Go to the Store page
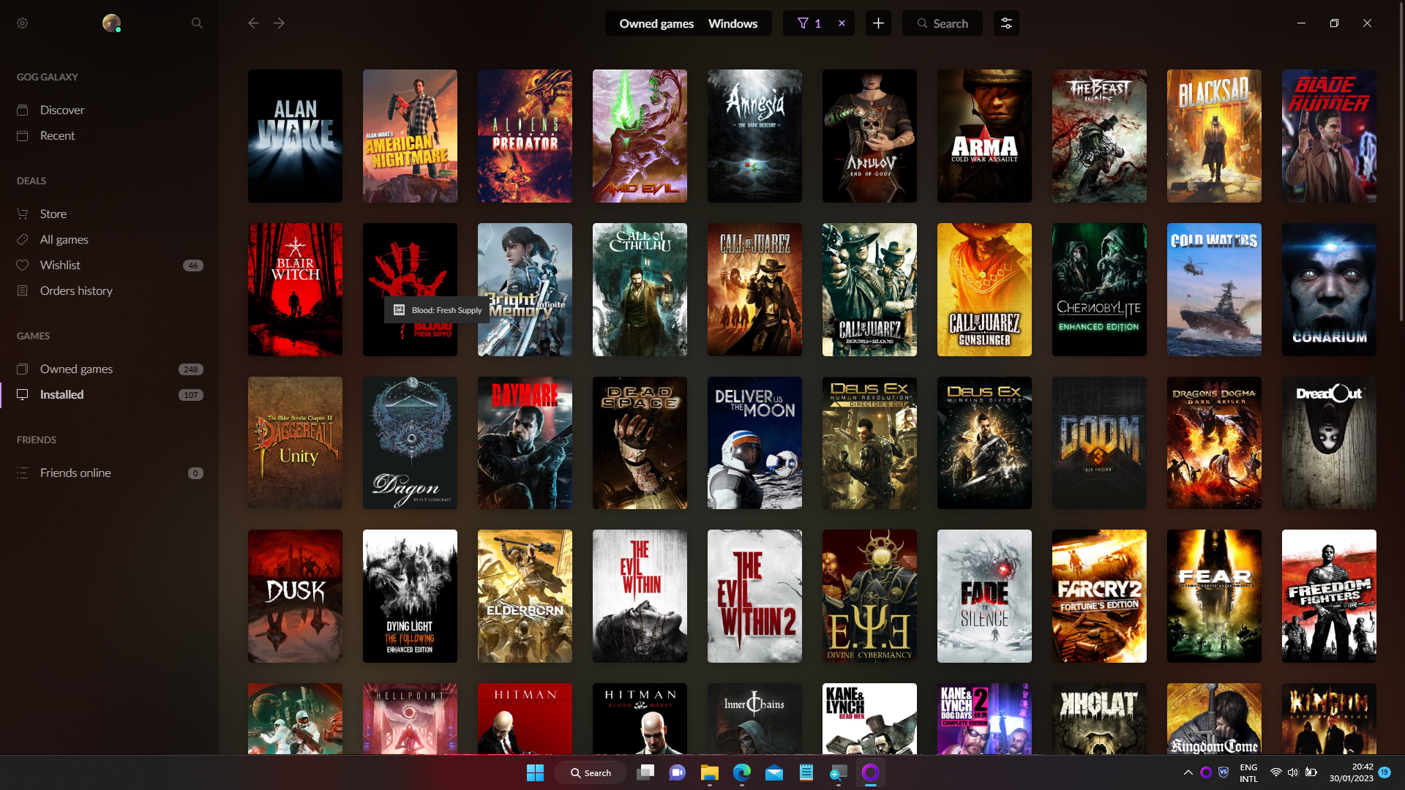The width and height of the screenshot is (1405, 790). point(53,214)
